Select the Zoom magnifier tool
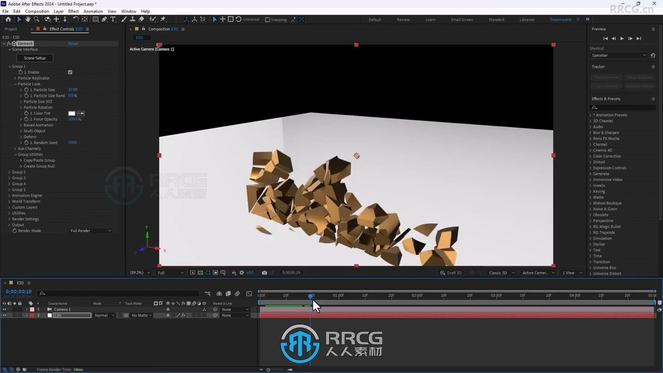 pos(37,19)
